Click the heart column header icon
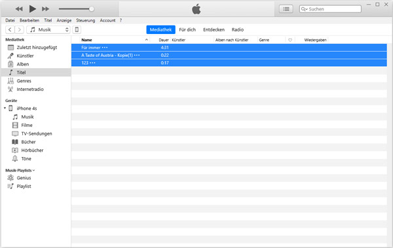This screenshot has height=248, width=393. pyautogui.click(x=290, y=40)
